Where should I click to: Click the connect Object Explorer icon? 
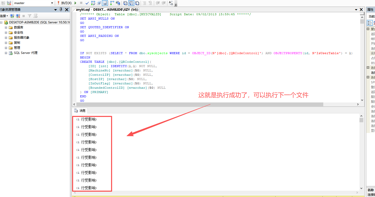click(12, 16)
